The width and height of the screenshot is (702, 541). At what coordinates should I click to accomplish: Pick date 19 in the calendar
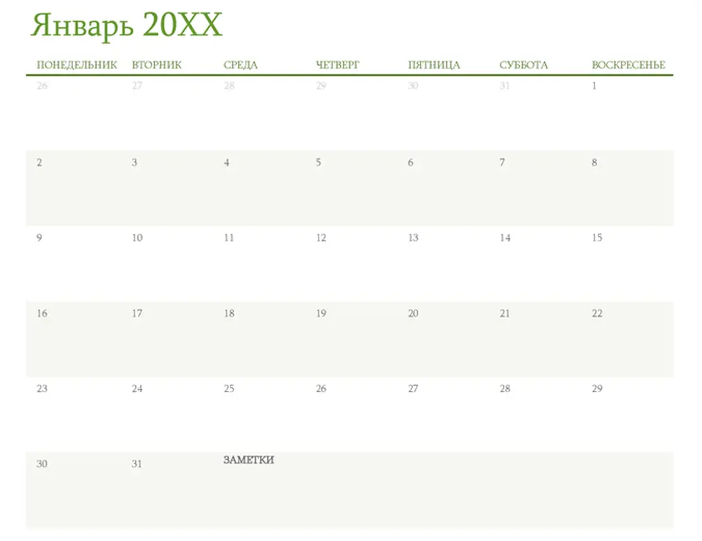pos(321,314)
